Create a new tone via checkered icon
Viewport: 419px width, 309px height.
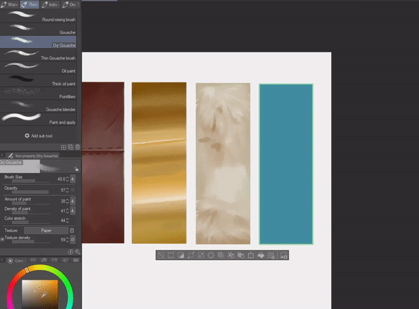pos(271,255)
